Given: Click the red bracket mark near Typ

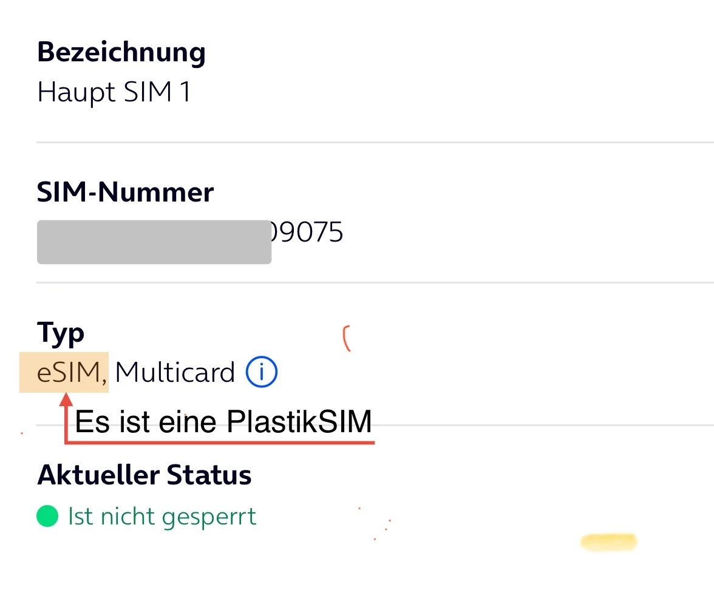Looking at the screenshot, I should (347, 339).
